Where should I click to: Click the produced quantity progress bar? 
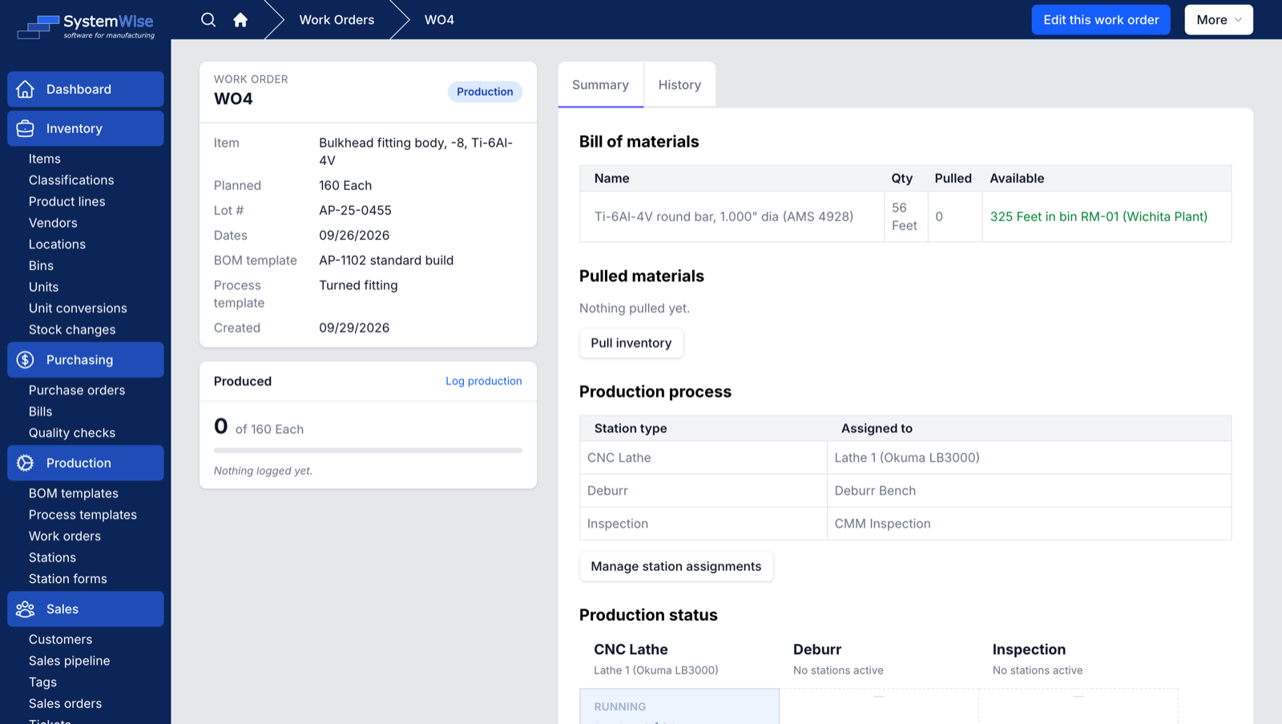click(x=368, y=451)
